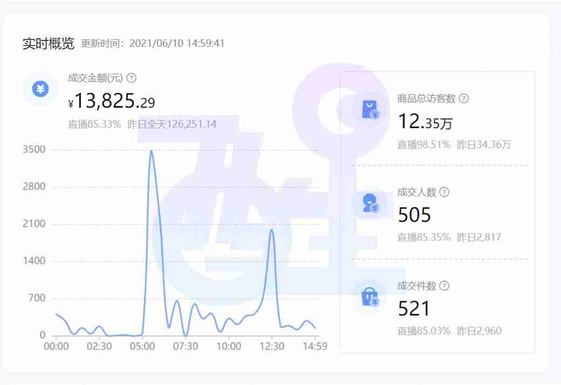This screenshot has height=385, width=561.
Task: Click the 2100 y-axis label
Action: (34, 223)
